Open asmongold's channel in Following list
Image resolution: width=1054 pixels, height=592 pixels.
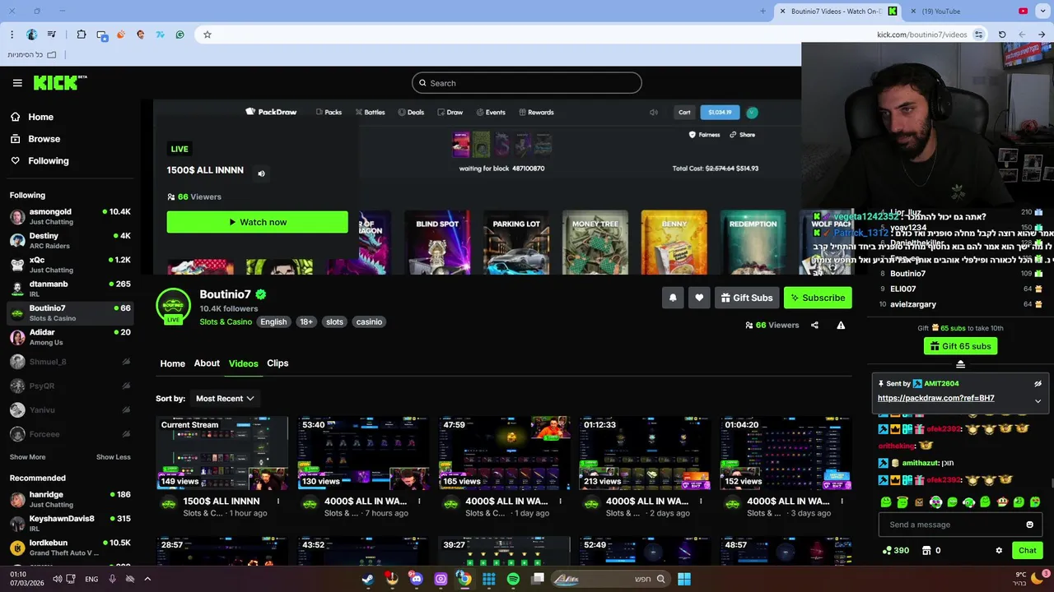[x=70, y=216]
